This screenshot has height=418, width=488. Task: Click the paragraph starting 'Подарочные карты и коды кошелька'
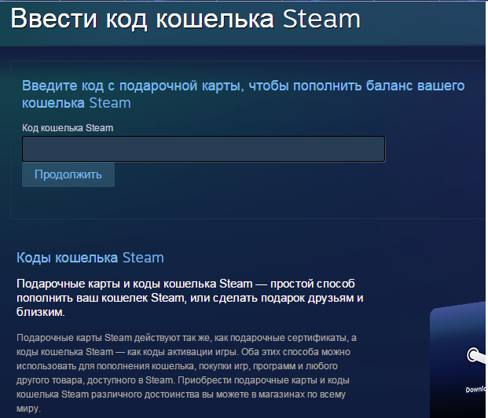(x=190, y=298)
